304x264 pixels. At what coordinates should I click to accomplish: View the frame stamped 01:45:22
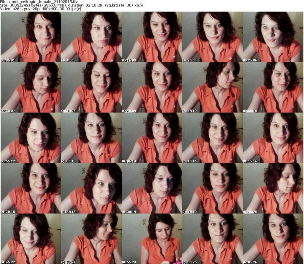point(31,239)
